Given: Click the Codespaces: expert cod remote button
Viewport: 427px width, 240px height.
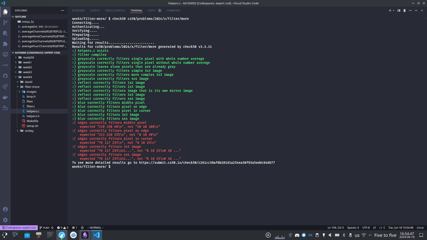Looking at the screenshot, I should tap(19, 228).
